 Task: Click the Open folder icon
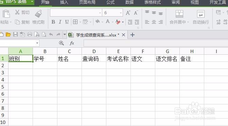pyautogui.click(x=8, y=34)
